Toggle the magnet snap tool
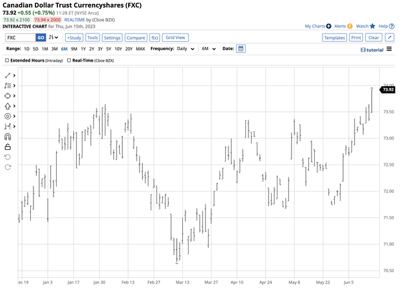 point(8,137)
